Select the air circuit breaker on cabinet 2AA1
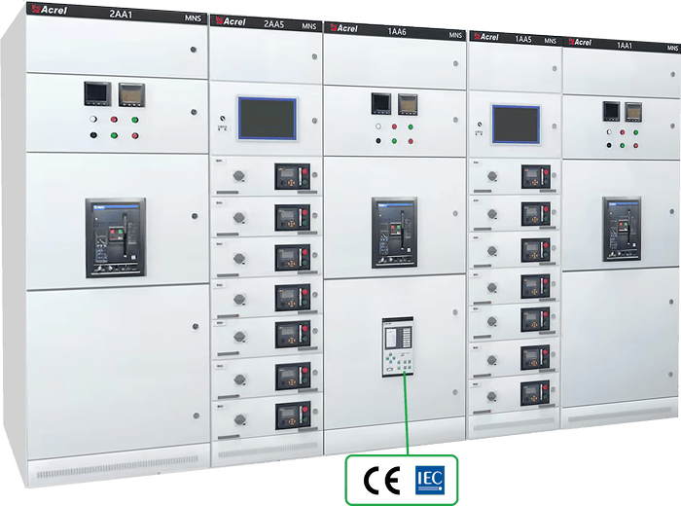The image size is (681, 506). tap(115, 236)
